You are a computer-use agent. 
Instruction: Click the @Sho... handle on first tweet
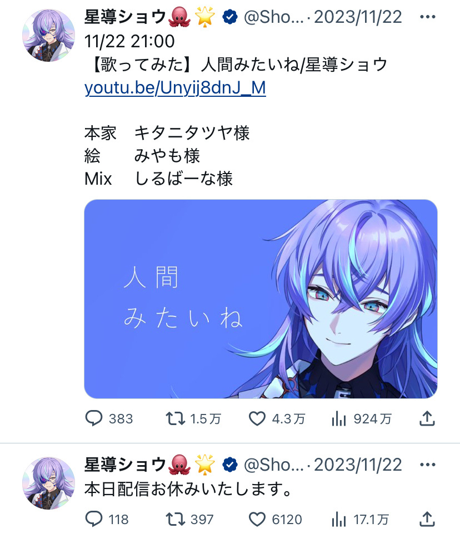274,17
